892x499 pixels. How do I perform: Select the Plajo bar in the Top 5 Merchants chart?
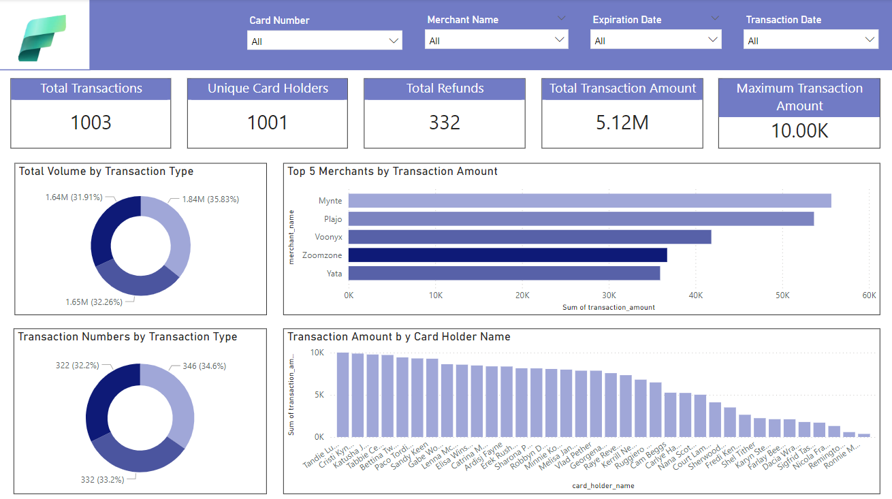click(581, 219)
